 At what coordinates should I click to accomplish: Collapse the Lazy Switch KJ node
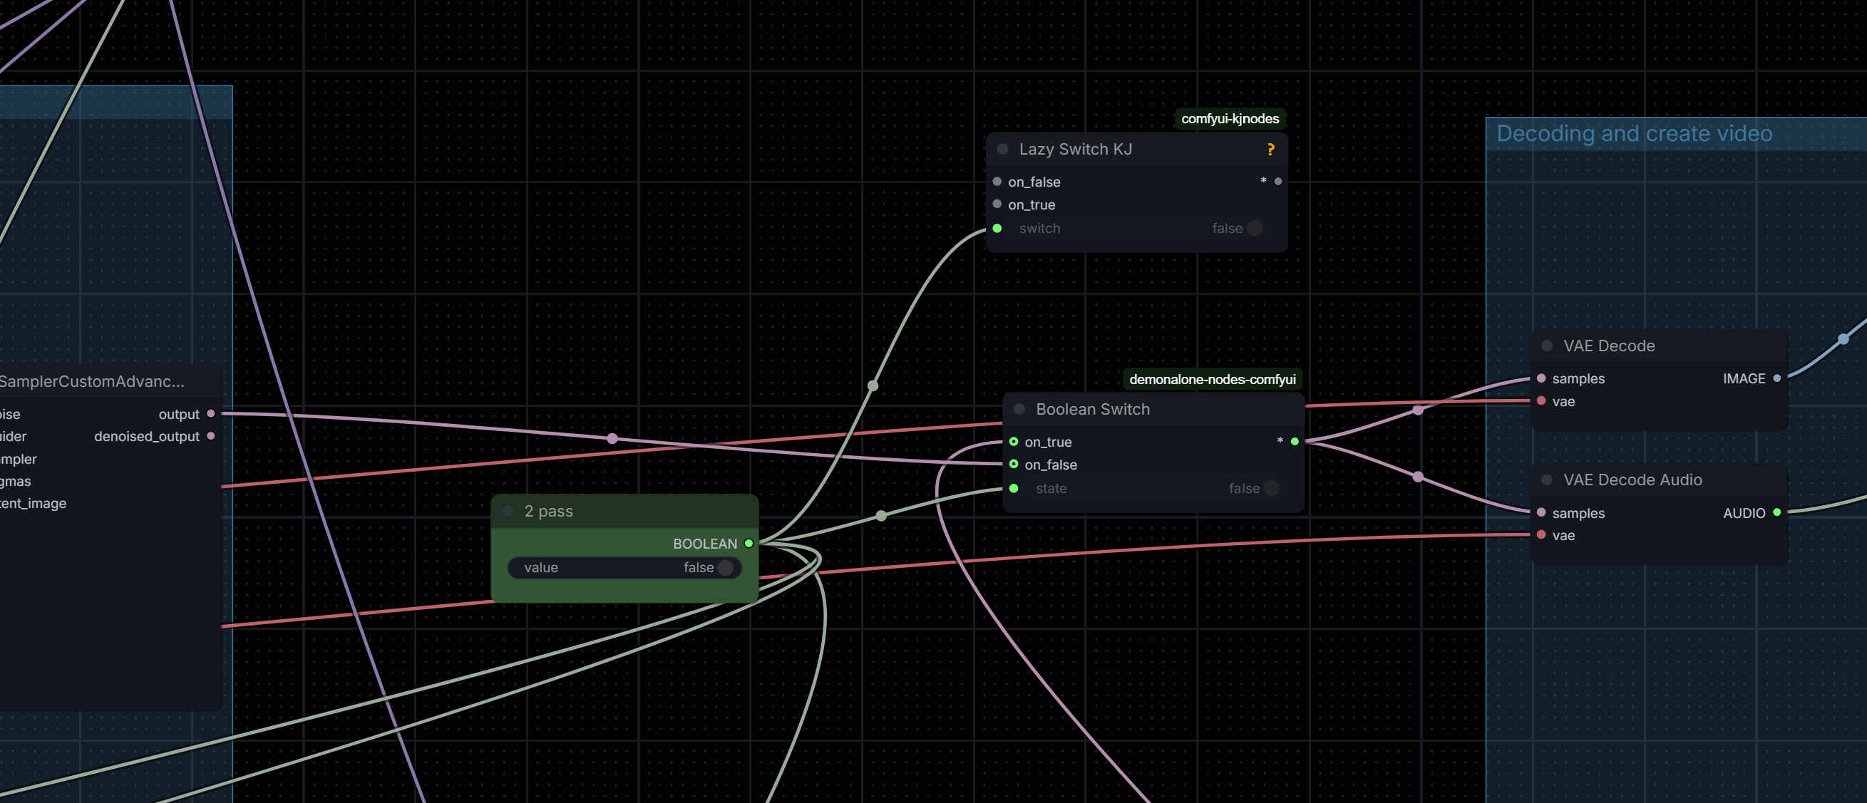[1003, 150]
